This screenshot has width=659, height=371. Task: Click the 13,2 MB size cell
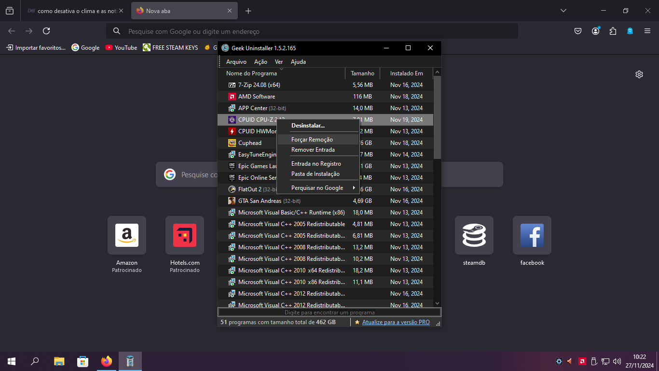click(x=363, y=247)
